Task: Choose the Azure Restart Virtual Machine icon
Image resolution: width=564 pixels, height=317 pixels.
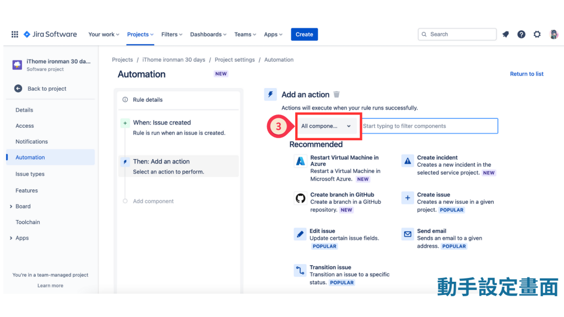Action: pyautogui.click(x=300, y=161)
